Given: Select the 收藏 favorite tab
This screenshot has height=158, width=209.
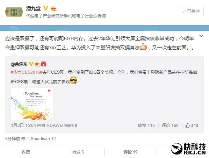Looking at the screenshot, I should pos(26,152).
